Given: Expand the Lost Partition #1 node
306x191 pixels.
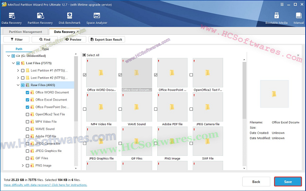Looking at the screenshot, I should [x=18, y=70].
